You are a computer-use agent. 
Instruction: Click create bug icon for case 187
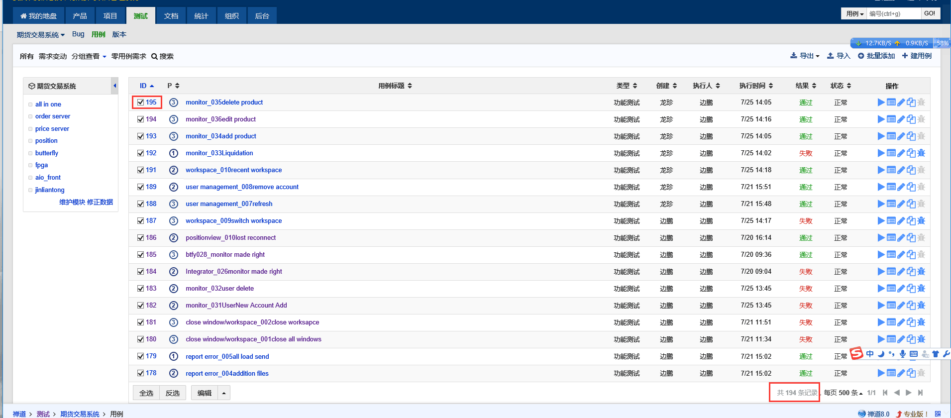tap(921, 221)
